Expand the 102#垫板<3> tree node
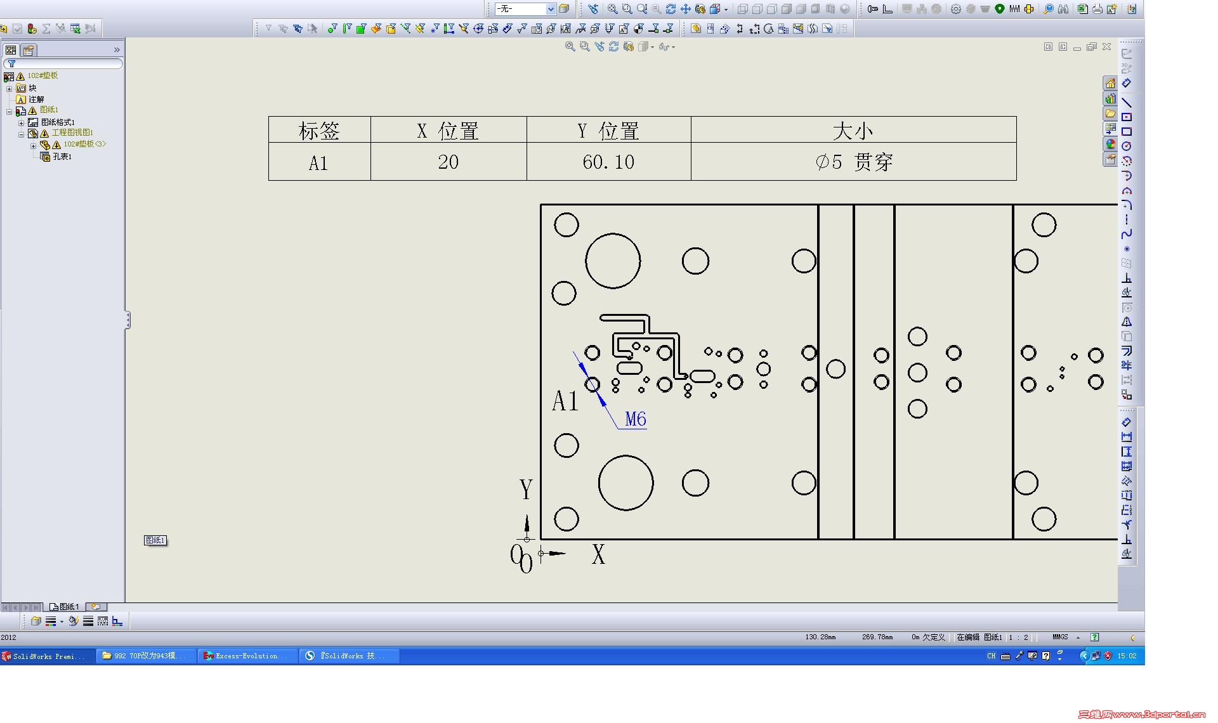This screenshot has height=723, width=1218. pos(33,145)
